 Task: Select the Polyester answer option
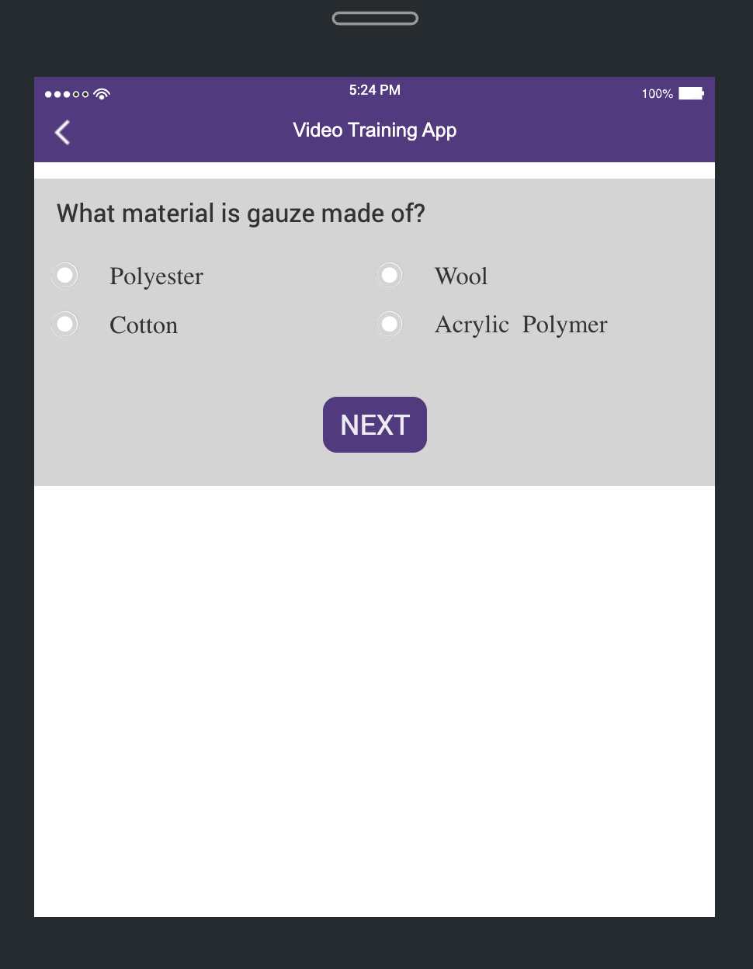point(64,275)
